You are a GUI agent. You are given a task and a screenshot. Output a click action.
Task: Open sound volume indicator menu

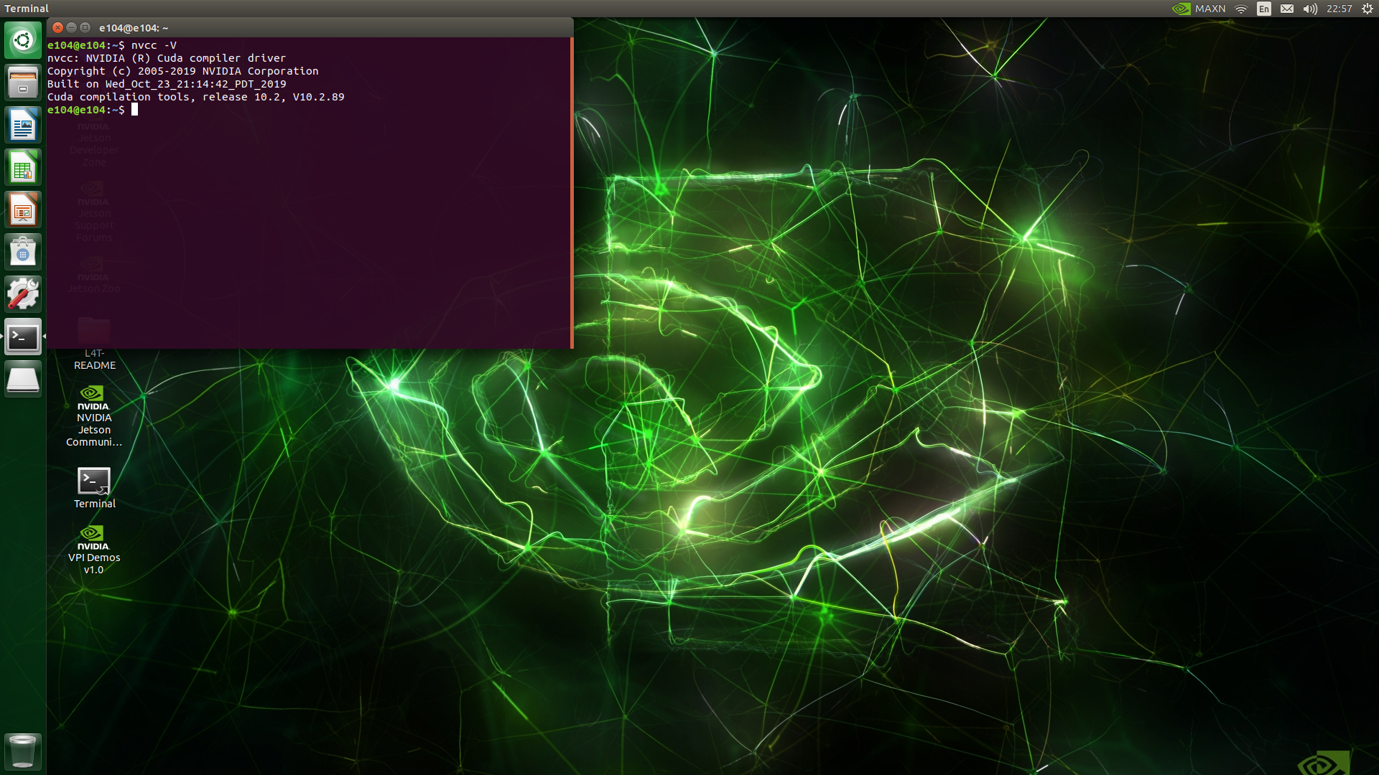click(1310, 9)
